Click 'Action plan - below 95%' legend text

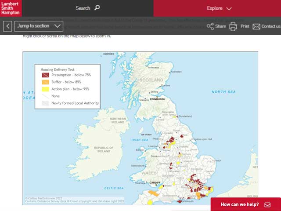click(70, 89)
